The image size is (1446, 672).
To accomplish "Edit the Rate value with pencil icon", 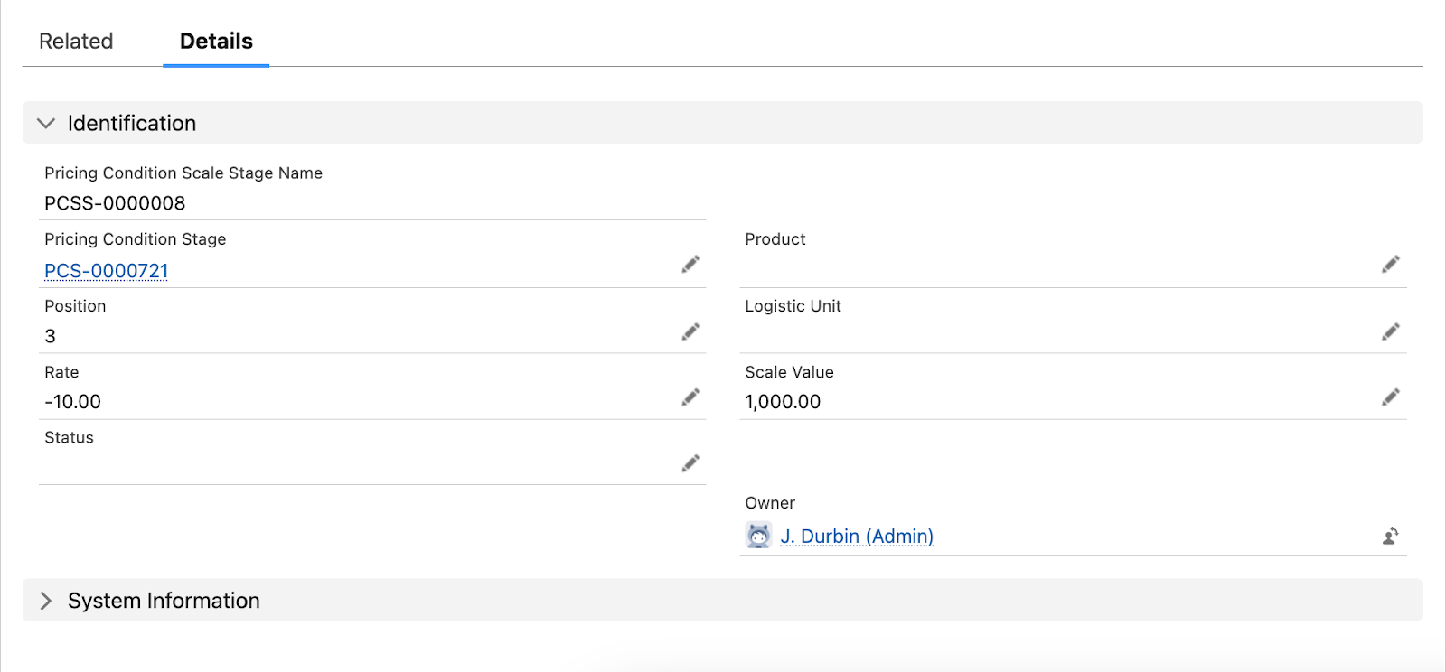I will 690,397.
